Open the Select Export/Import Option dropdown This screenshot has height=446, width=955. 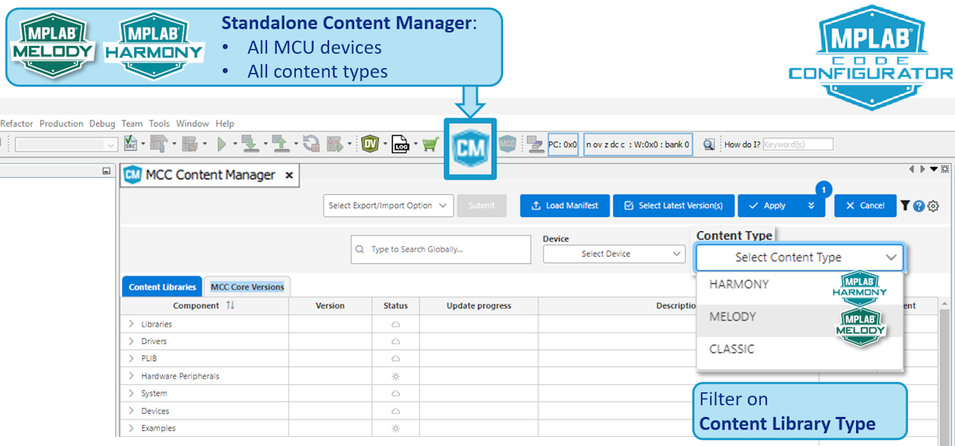click(388, 206)
